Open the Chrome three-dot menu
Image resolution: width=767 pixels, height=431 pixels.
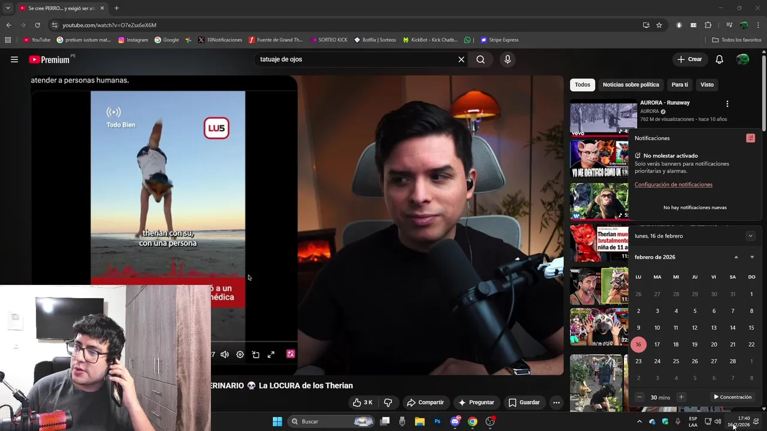(759, 25)
